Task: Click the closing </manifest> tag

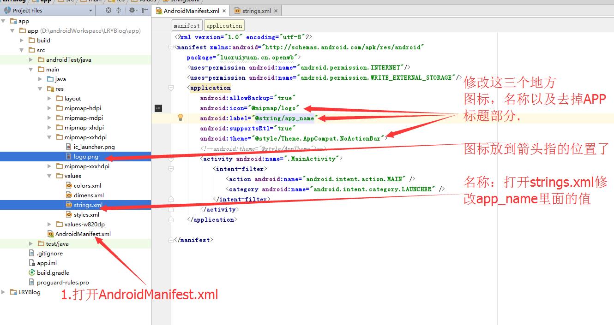Action: click(x=193, y=240)
